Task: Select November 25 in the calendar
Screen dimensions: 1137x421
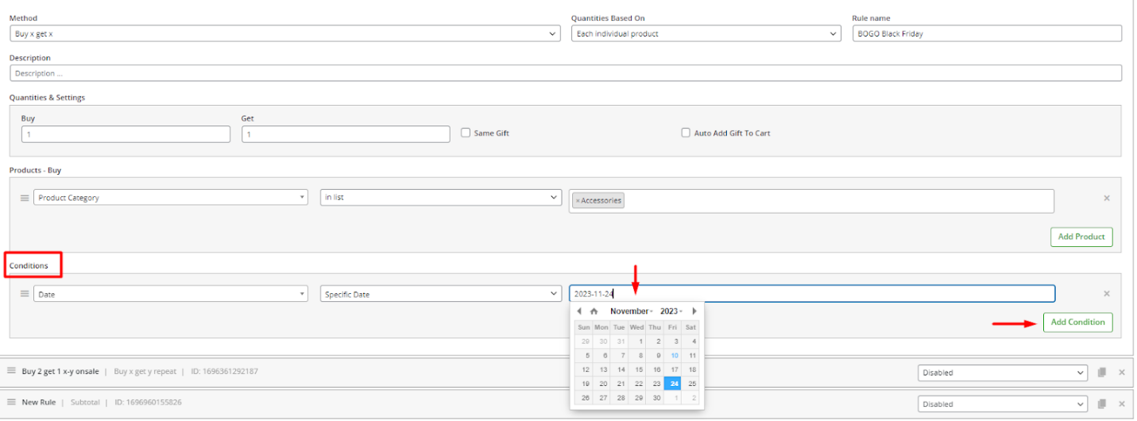Action: pos(691,384)
